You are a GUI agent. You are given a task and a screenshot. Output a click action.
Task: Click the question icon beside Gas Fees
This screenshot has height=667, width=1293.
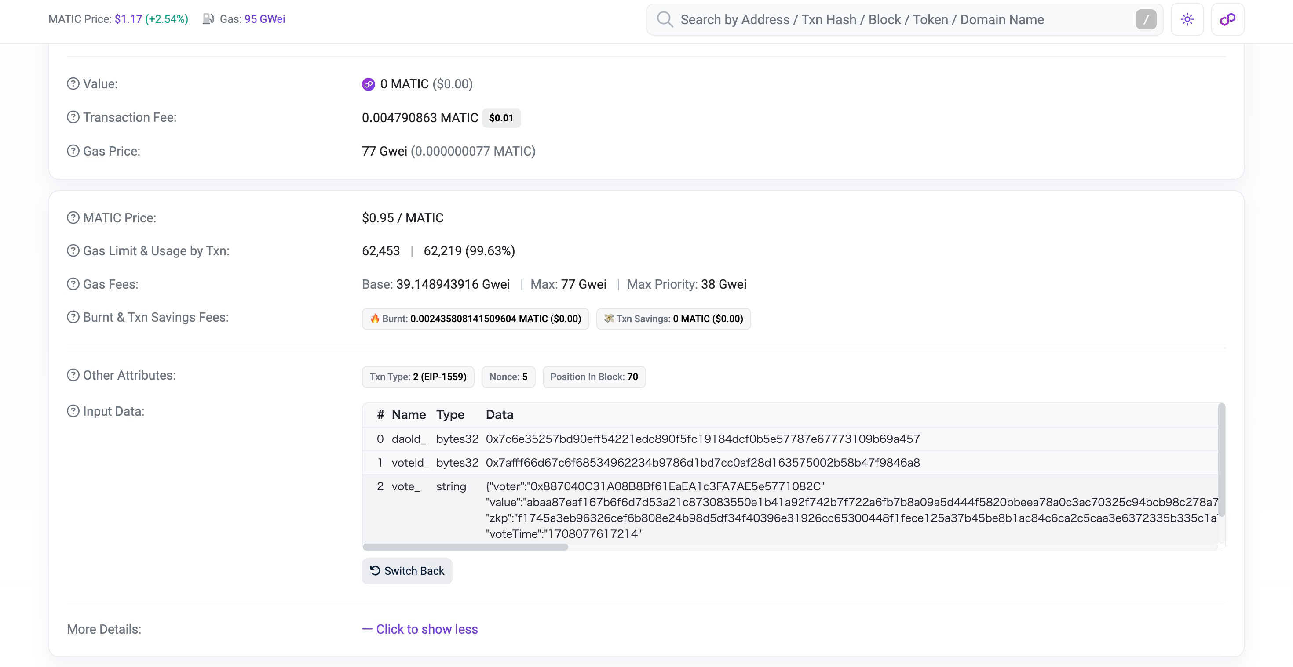point(73,284)
